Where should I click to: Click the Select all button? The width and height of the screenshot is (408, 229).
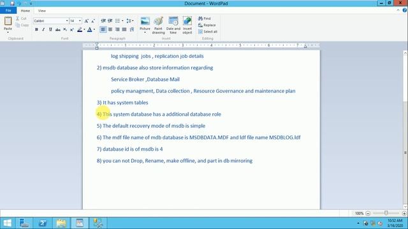tap(208, 32)
